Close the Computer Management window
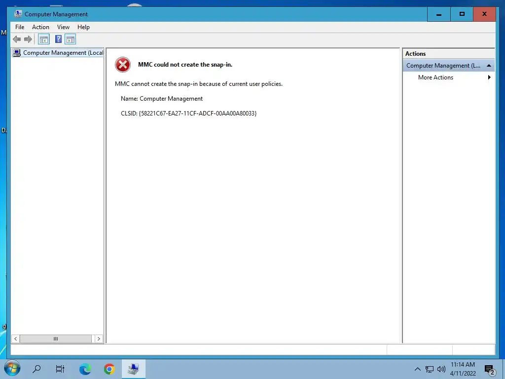This screenshot has height=379, width=505. tap(484, 14)
